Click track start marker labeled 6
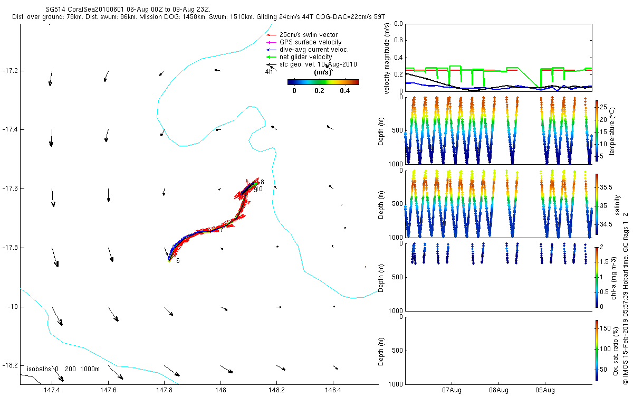Viewport: 633px width, 396px height. tap(178, 261)
